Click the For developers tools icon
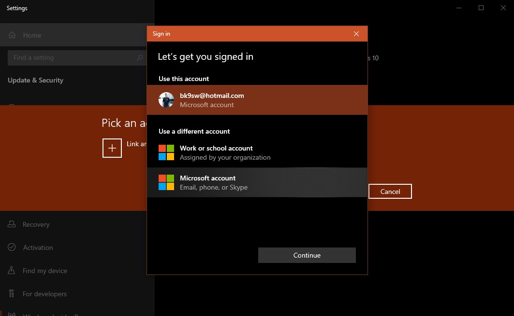Image resolution: width=514 pixels, height=316 pixels. click(x=12, y=293)
